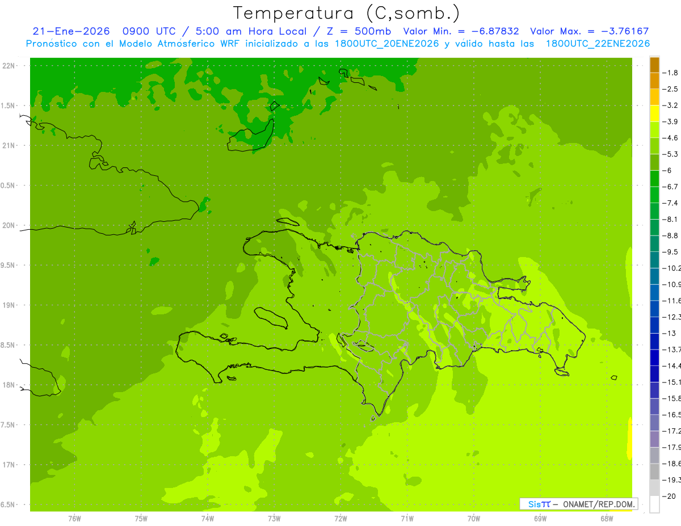Click the '20N' latitude tick label

(x=10, y=225)
